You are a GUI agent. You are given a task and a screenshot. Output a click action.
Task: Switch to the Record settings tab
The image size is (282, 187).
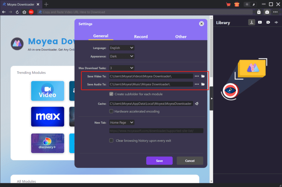pyautogui.click(x=141, y=37)
